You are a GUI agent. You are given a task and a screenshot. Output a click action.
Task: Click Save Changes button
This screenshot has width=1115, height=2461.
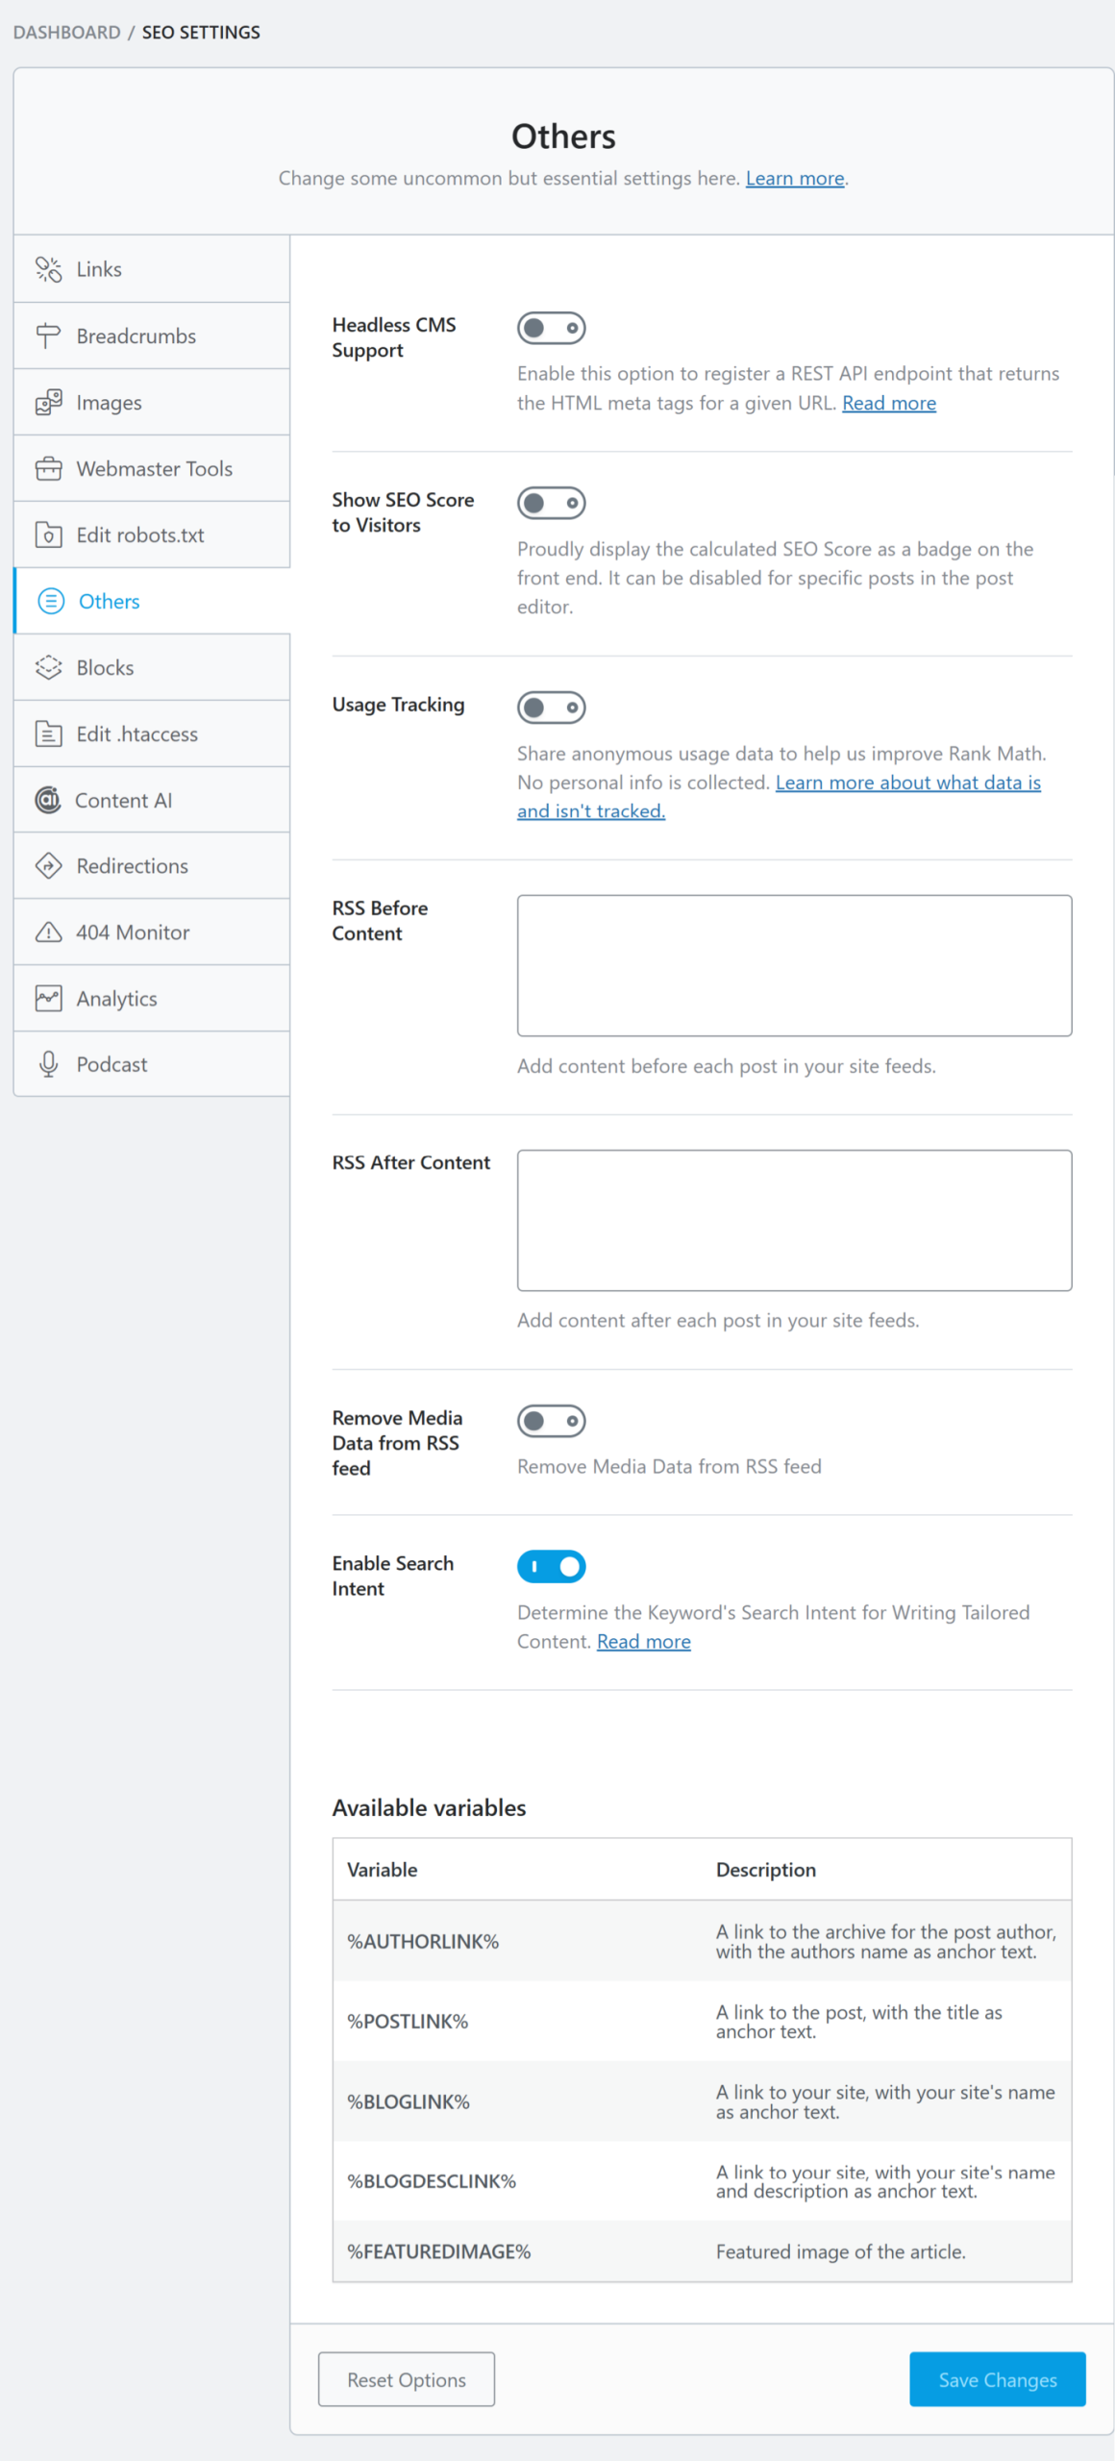pos(998,2379)
